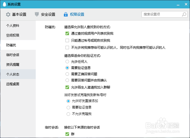Image resolution: width=190 pixels, height=138 pixels.
Task: Select 允许好友直接添加 radio
Action: click(68, 101)
